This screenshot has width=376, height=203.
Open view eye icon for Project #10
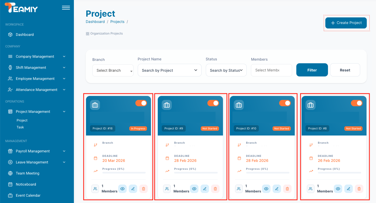coord(266,189)
